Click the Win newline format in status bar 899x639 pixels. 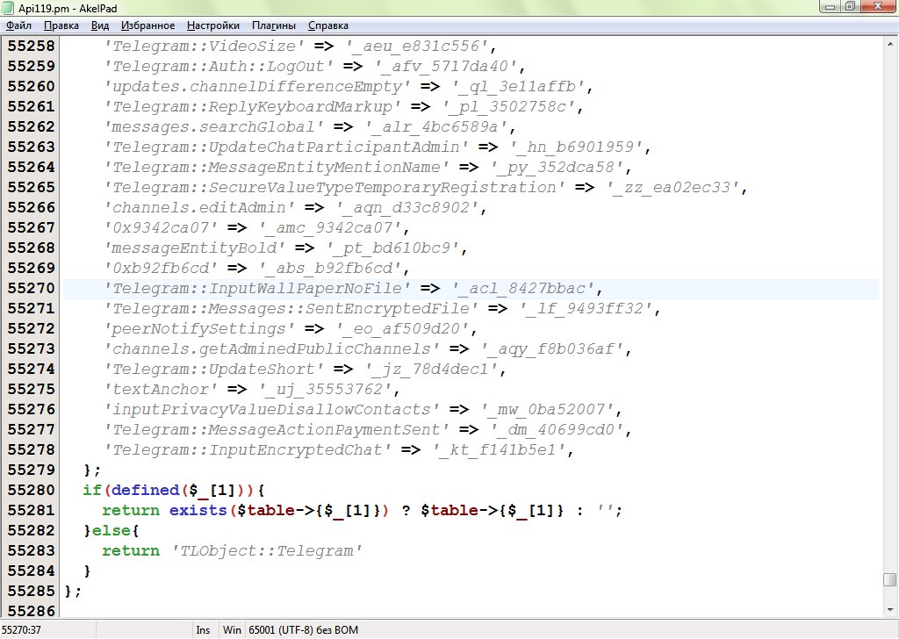232,630
